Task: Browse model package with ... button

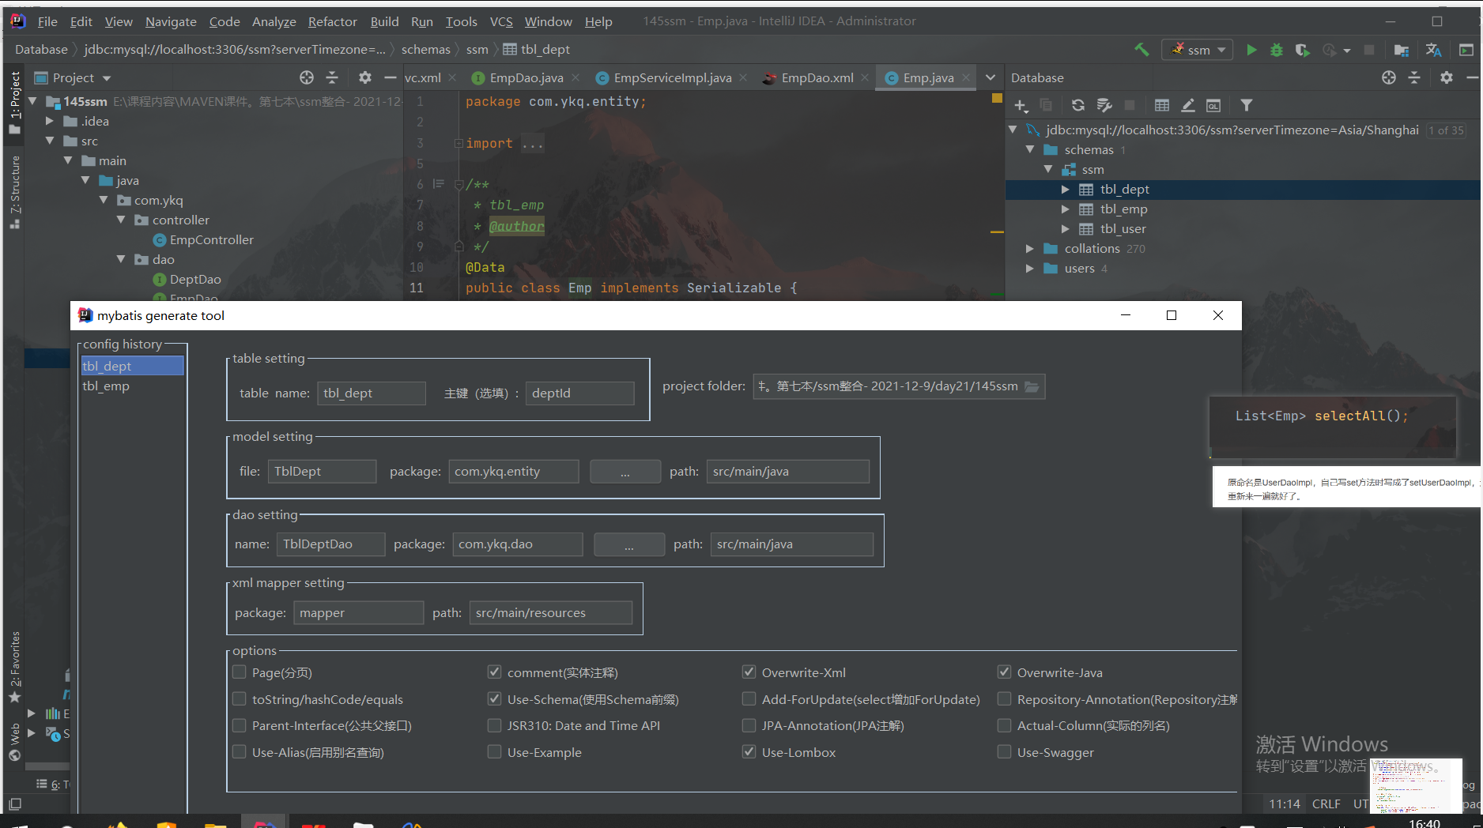Action: (625, 472)
